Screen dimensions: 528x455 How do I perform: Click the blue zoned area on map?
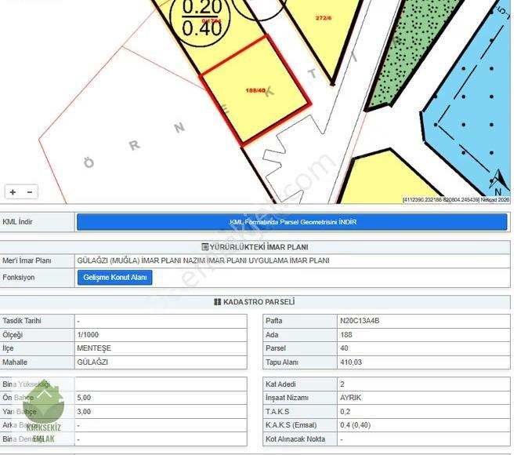pyautogui.click(x=472, y=101)
